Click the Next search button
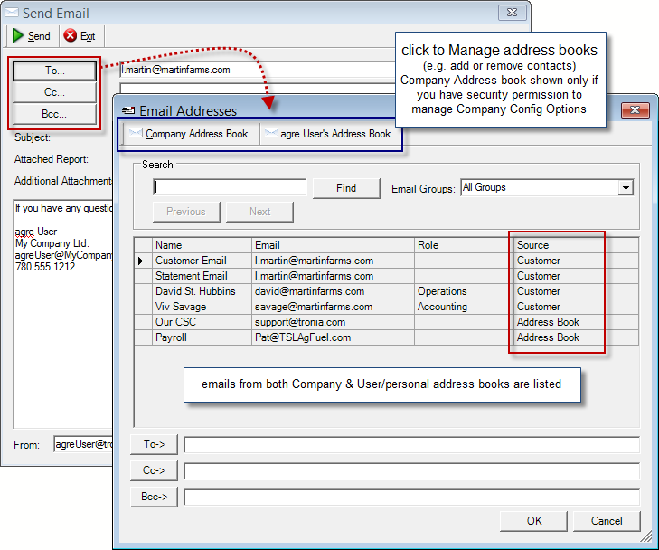Screen dimensions: 659x550 (x=259, y=212)
